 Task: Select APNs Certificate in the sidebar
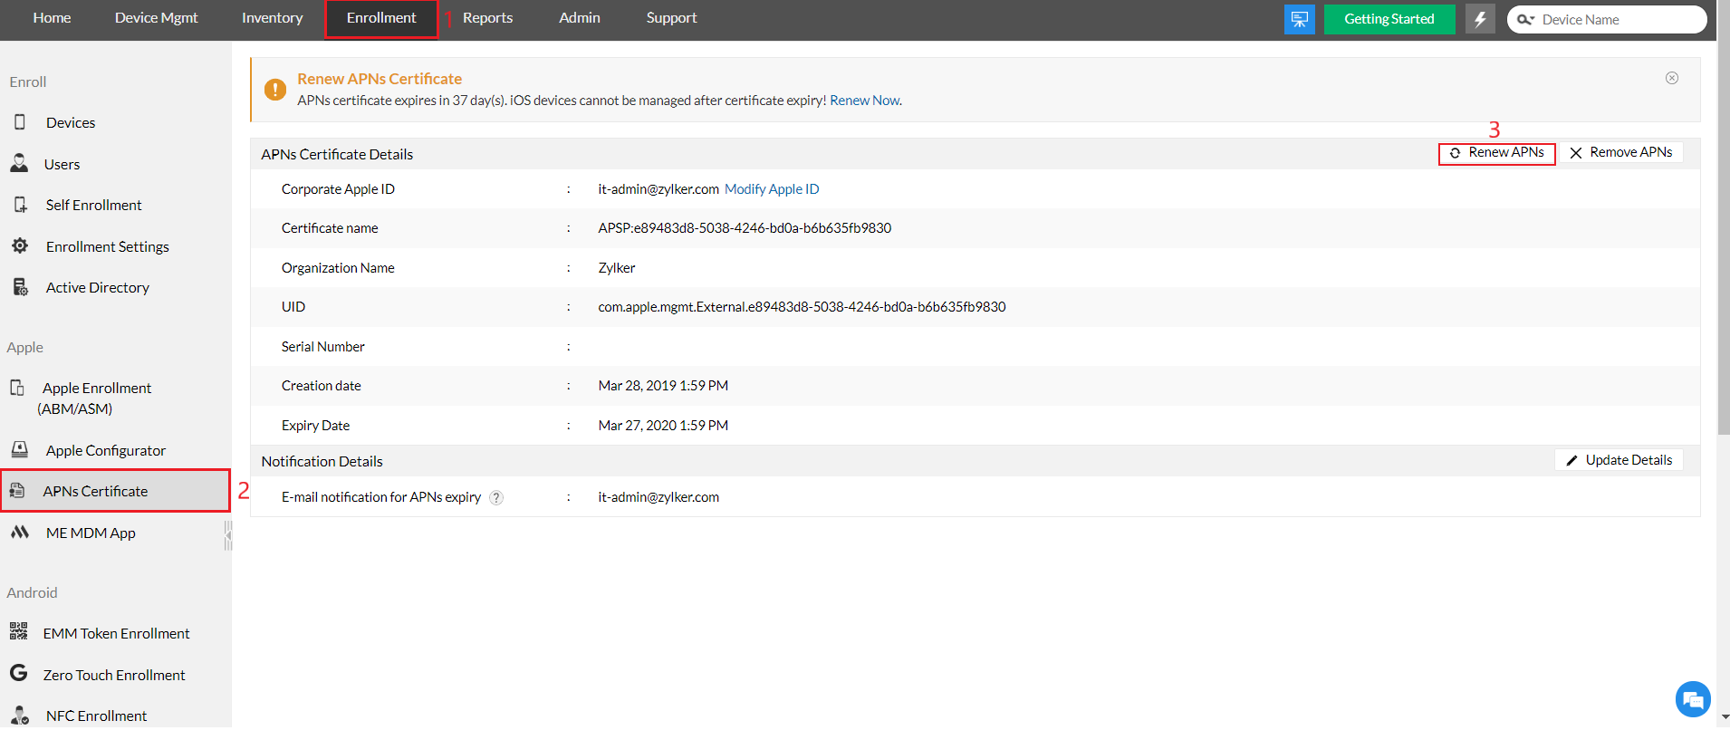pyautogui.click(x=116, y=491)
